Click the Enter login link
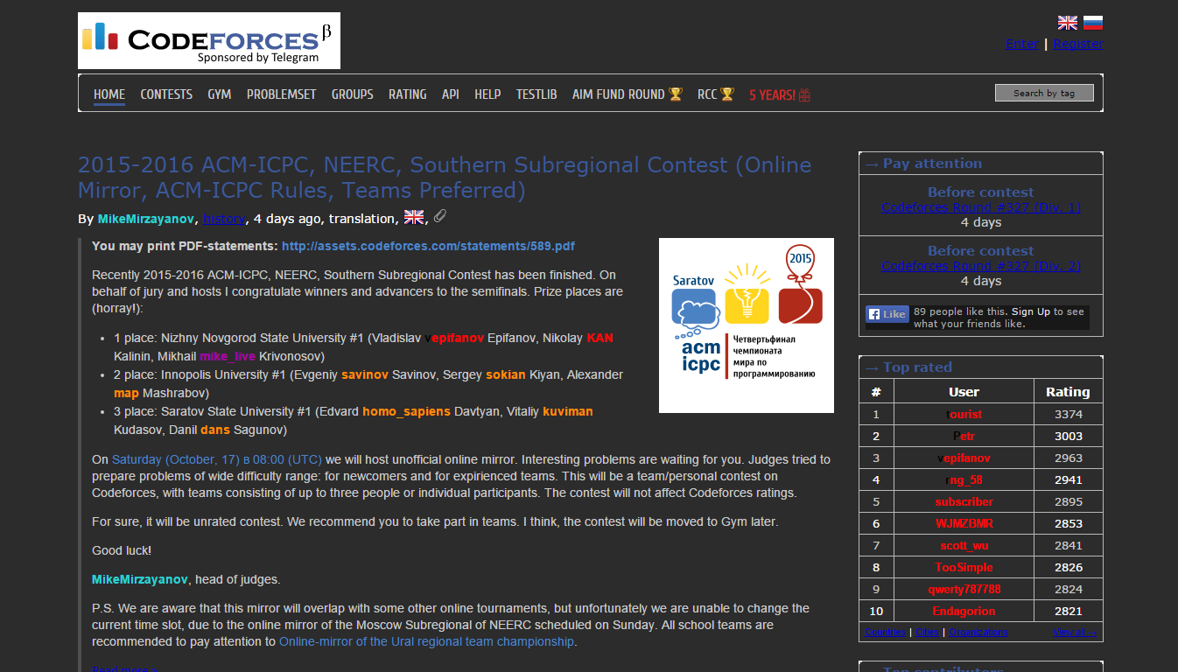The image size is (1178, 672). click(x=1022, y=44)
